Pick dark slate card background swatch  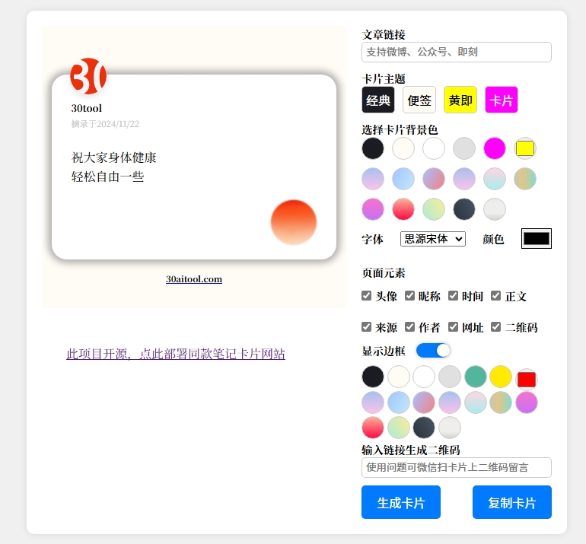[x=464, y=209]
